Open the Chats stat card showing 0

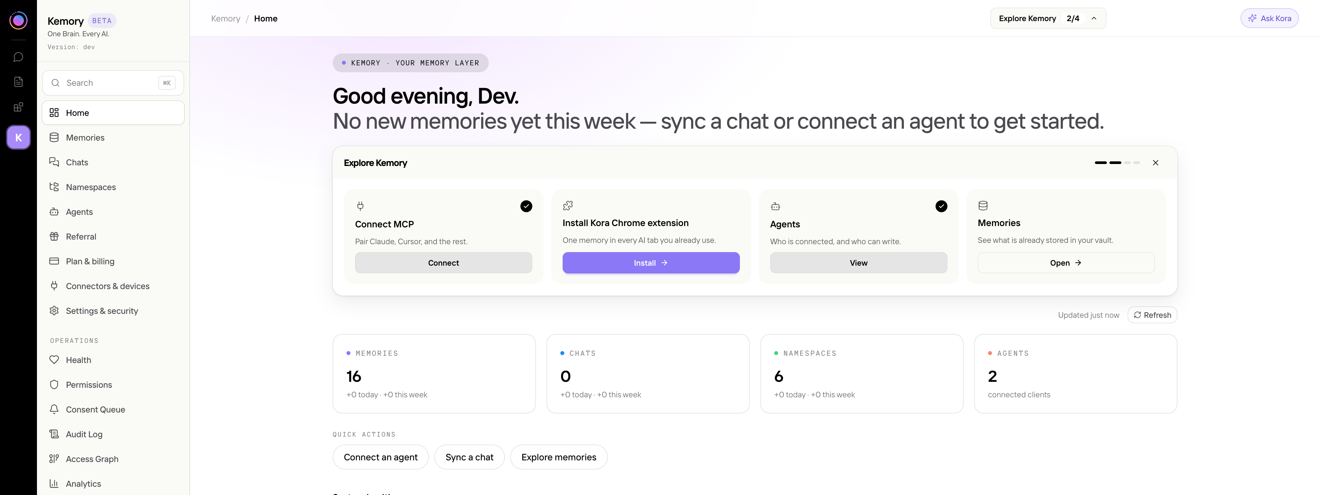tap(648, 374)
